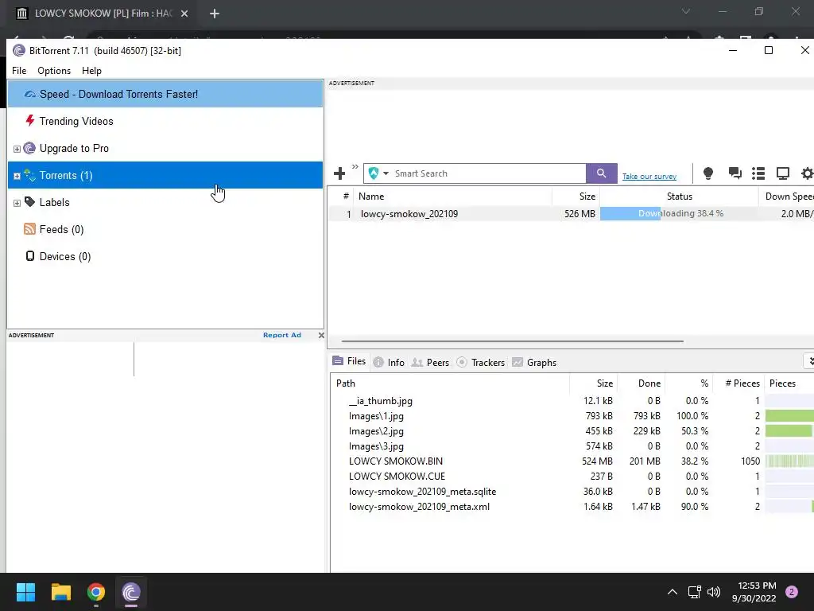Open Windows Start menu
The width and height of the screenshot is (814, 611).
[25, 592]
